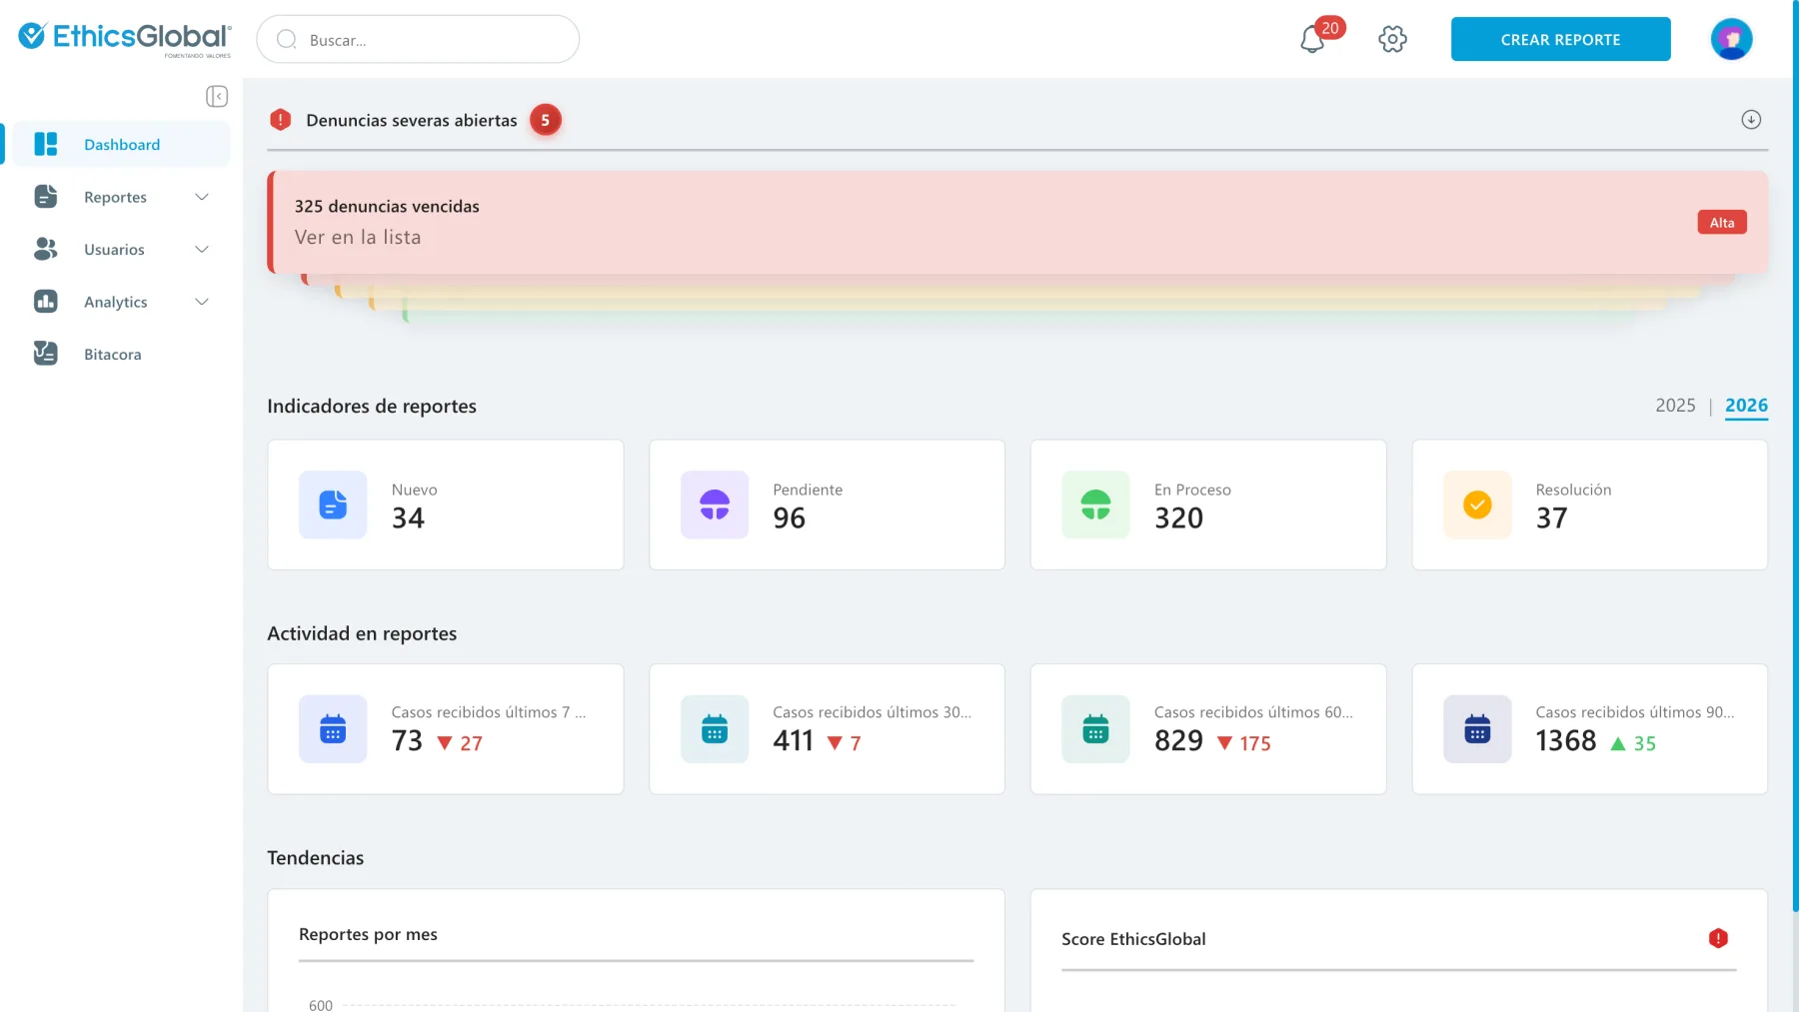Expand the Reportes menu chevron

pos(202,197)
